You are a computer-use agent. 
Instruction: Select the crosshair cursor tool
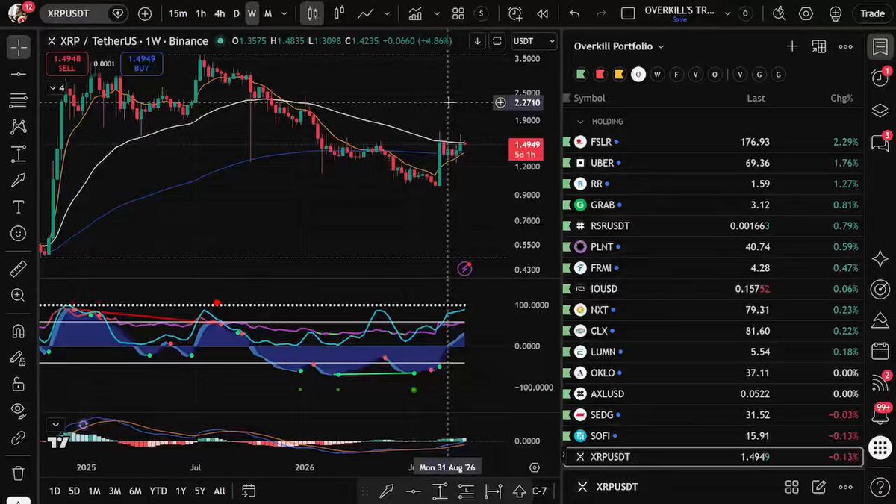point(19,47)
